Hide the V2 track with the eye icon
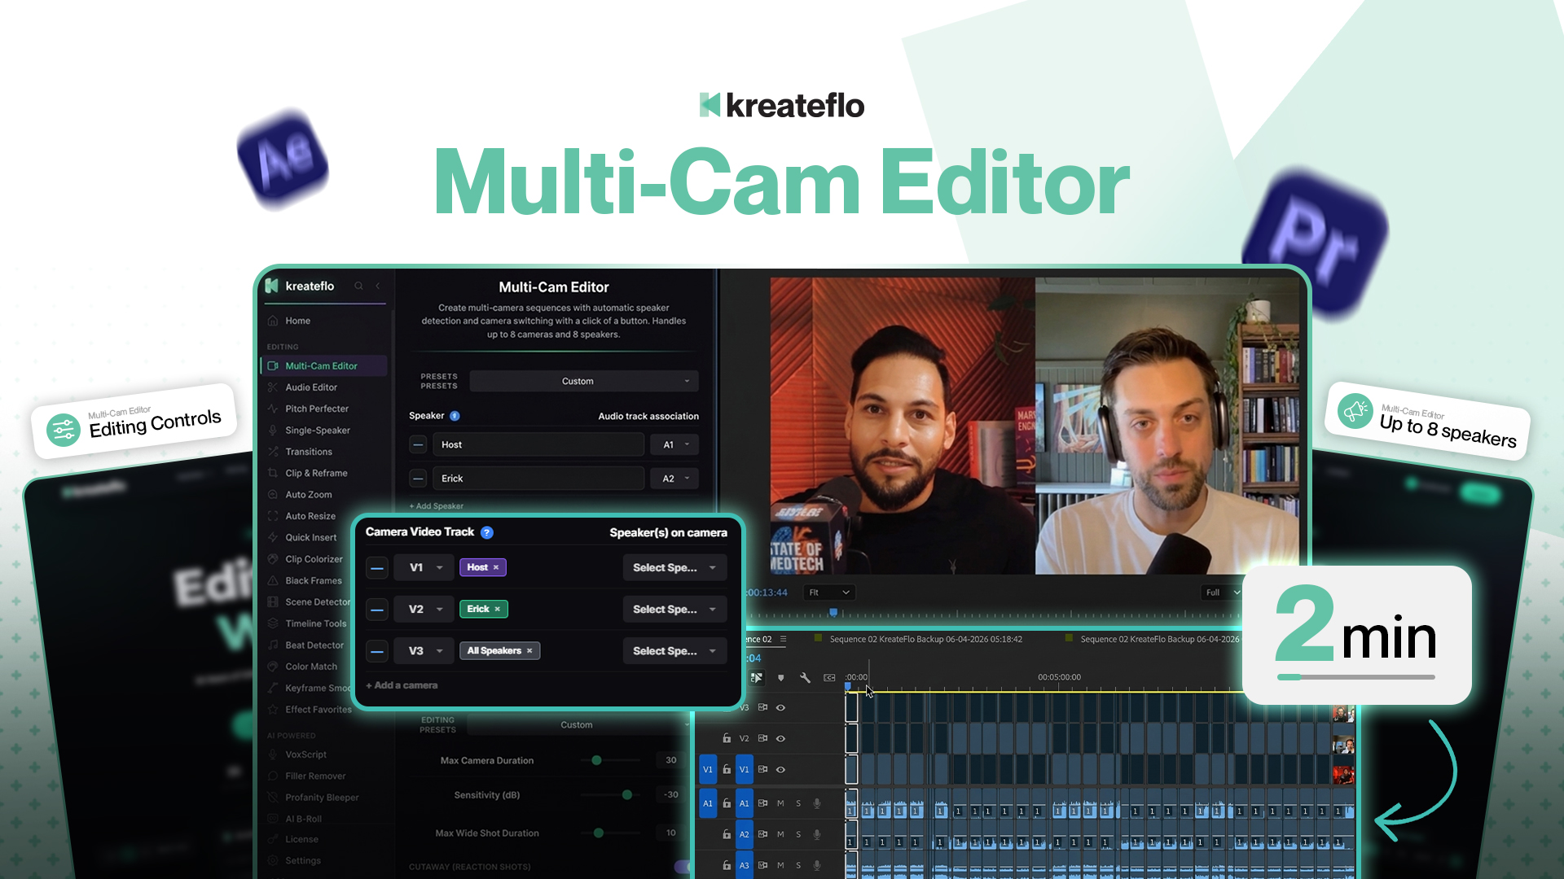The height and width of the screenshot is (879, 1564). click(x=780, y=738)
